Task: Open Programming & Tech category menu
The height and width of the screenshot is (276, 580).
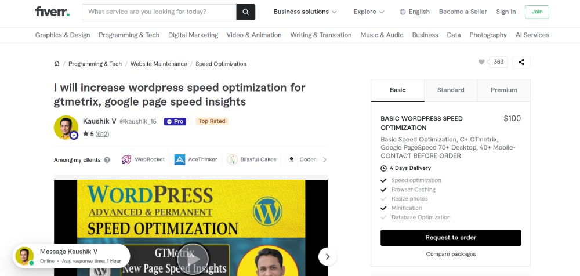Action: click(x=129, y=35)
